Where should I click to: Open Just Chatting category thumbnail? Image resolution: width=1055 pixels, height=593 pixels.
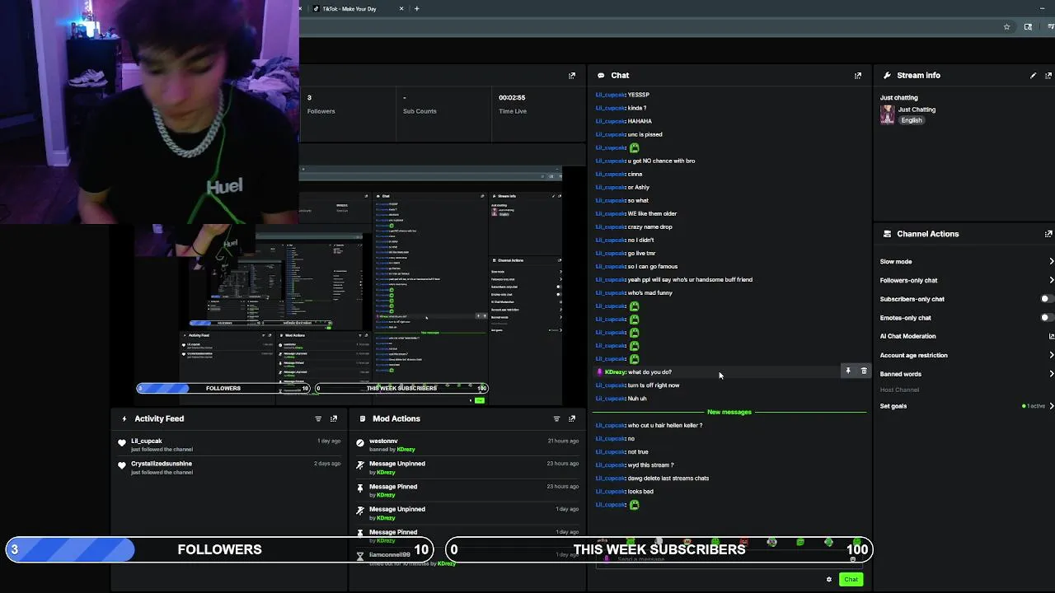tap(887, 114)
